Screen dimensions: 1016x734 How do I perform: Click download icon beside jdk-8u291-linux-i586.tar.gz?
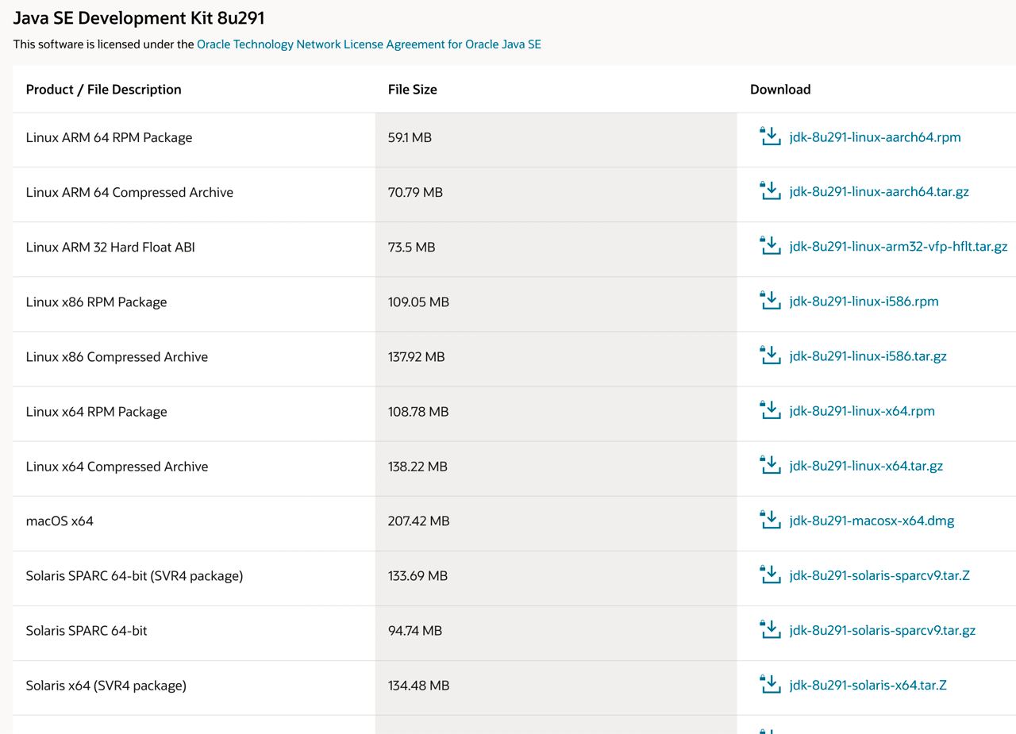point(770,355)
